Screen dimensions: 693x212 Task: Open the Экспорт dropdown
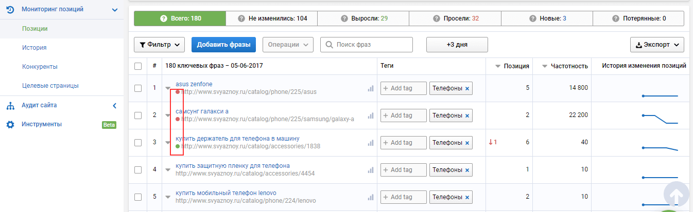(657, 45)
